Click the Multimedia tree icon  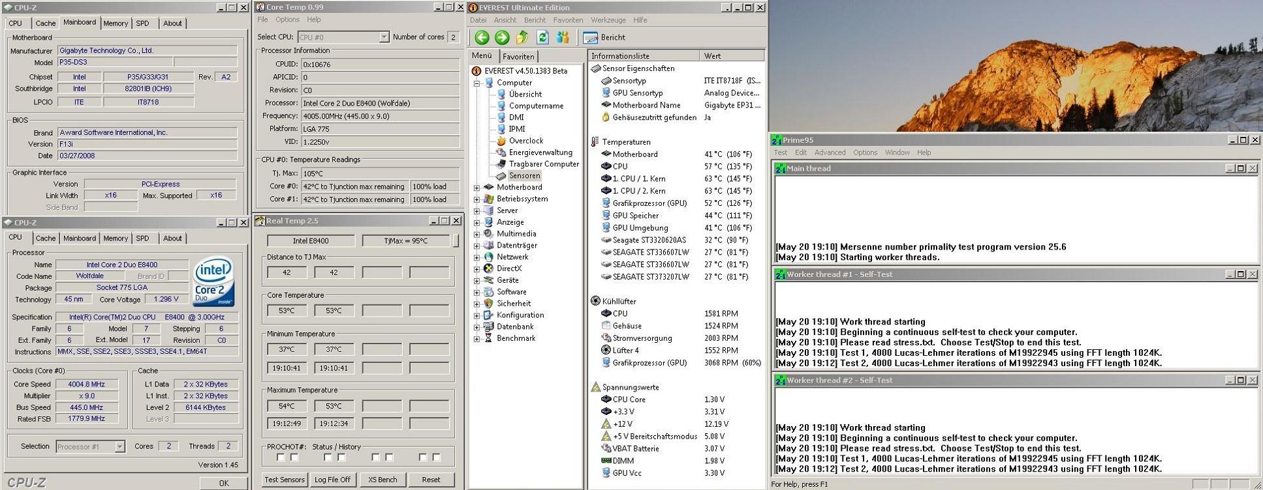point(488,234)
